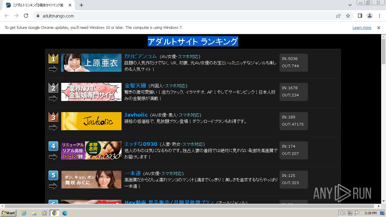Image resolution: width=386 pixels, height=217 pixels.
Task: Select the アダルトサイト ランキング heading
Action: 193,42
